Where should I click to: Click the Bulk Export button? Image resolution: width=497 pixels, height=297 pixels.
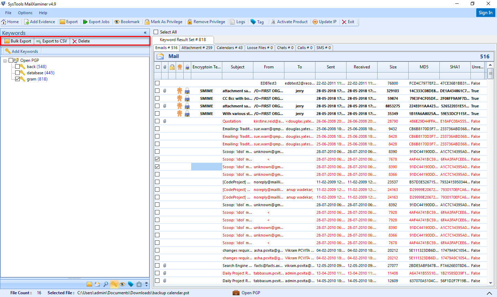click(18, 41)
